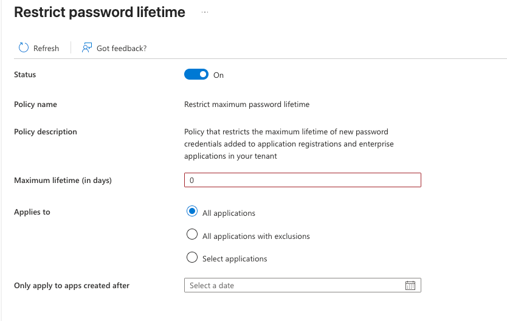Click the Maximum lifetime (in days) label
Screen dimensions: 507x321
coord(63,181)
